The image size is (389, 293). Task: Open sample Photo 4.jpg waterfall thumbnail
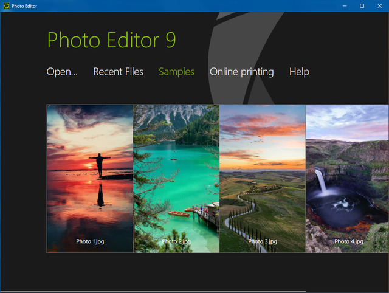(x=347, y=179)
